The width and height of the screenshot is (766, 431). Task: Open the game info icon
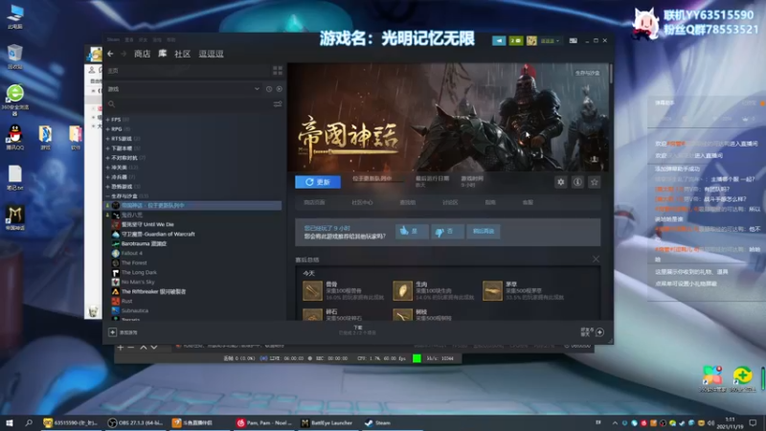[577, 182]
